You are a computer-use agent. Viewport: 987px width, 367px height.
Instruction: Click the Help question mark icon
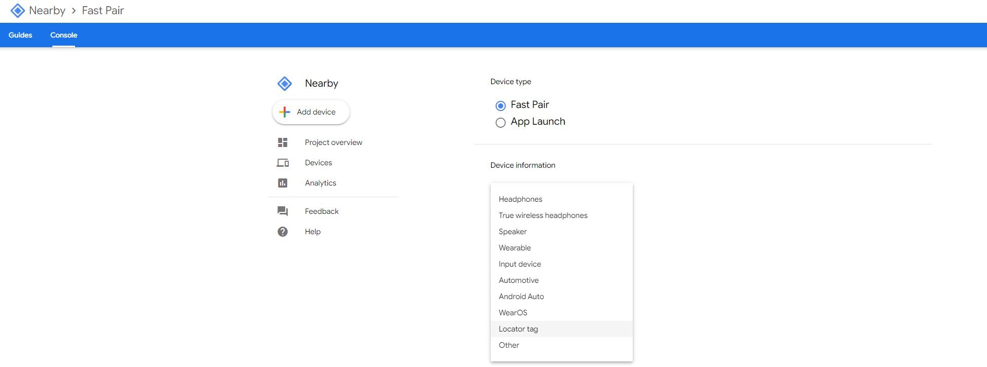point(283,232)
